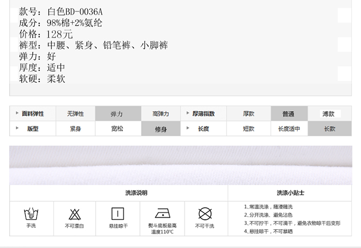Click the do-not-bleach (不可漂白) triangle icon
361x248 pixels.
(x=75, y=214)
